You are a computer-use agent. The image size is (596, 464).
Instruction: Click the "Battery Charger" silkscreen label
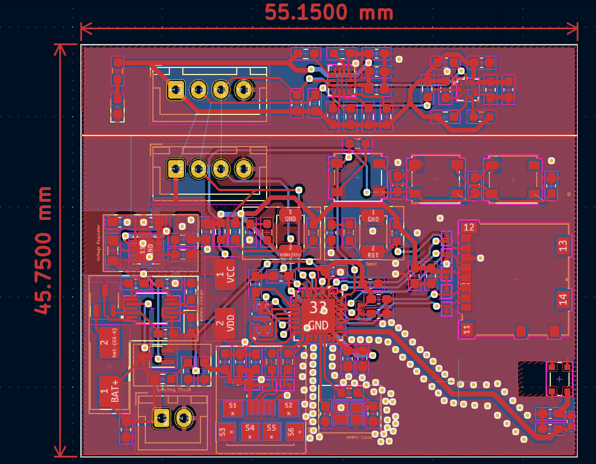coord(202,304)
